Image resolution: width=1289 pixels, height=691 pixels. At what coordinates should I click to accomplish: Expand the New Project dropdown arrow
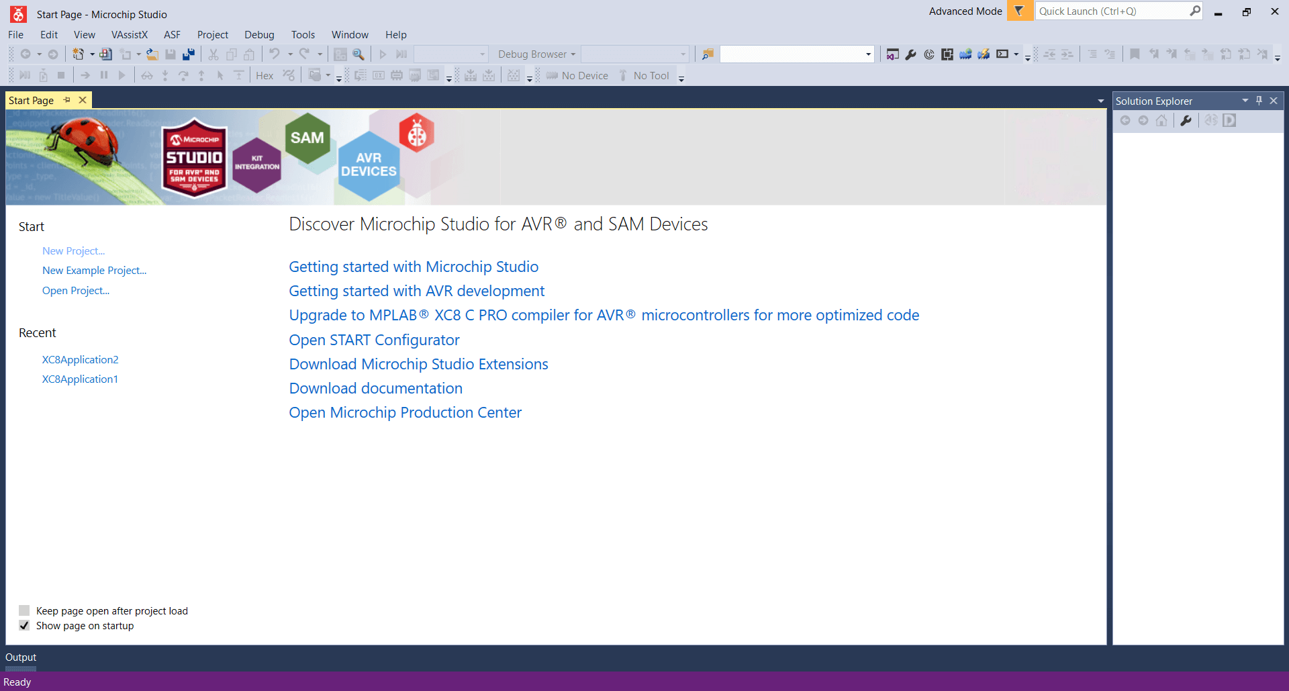tap(92, 54)
